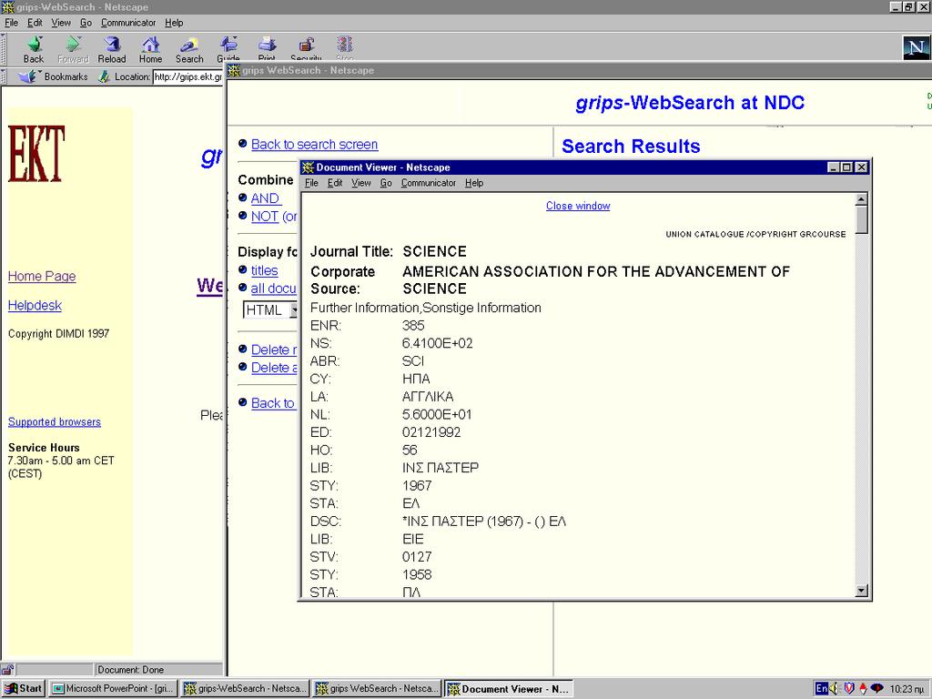The height and width of the screenshot is (699, 932).
Task: Click the Document Viewer scrollbar thumb
Action: pyautogui.click(x=861, y=219)
